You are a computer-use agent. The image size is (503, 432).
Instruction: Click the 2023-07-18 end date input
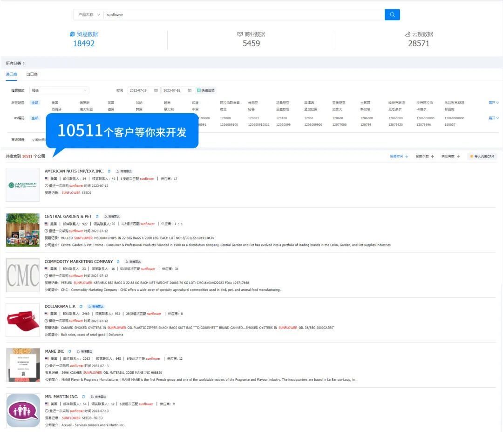(177, 90)
